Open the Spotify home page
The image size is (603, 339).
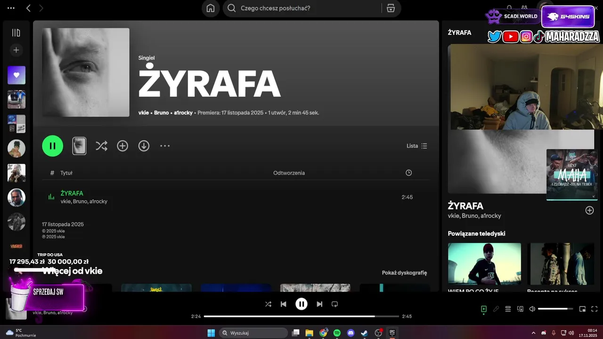[211, 8]
